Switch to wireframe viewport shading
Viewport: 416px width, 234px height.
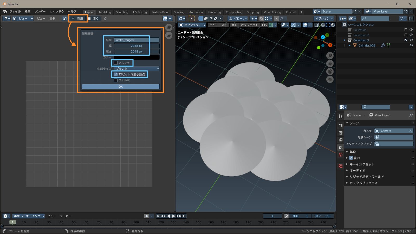[x=323, y=25]
